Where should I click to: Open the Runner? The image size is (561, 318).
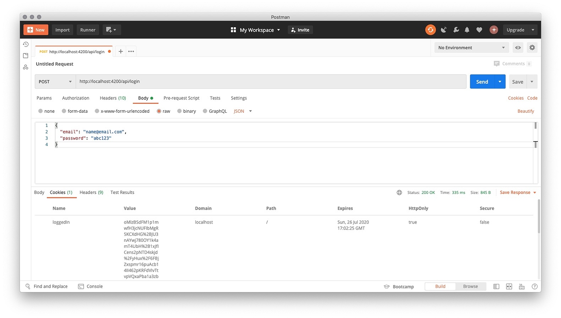click(88, 30)
